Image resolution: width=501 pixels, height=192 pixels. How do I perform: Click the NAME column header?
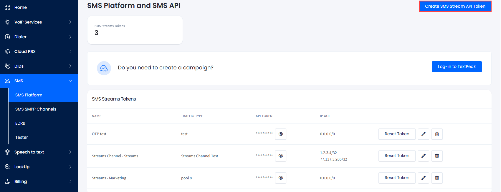pyautogui.click(x=97, y=116)
